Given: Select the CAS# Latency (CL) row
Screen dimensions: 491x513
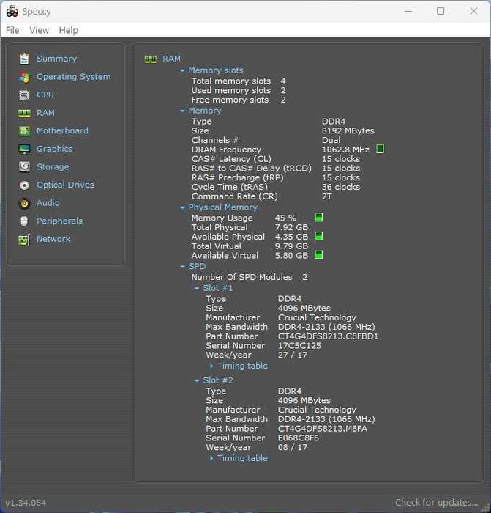Looking at the screenshot, I should pos(276,159).
